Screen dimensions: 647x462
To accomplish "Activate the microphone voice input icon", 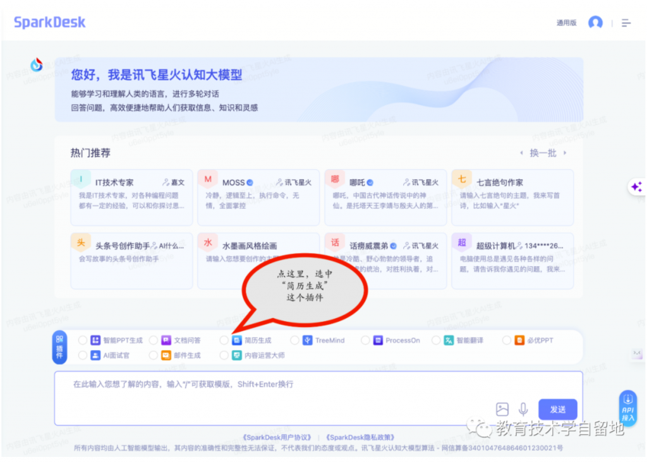I will click(523, 409).
